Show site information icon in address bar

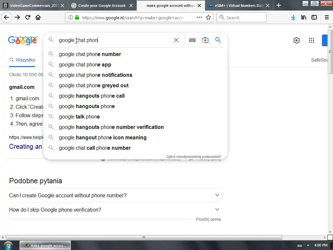click(x=71, y=18)
